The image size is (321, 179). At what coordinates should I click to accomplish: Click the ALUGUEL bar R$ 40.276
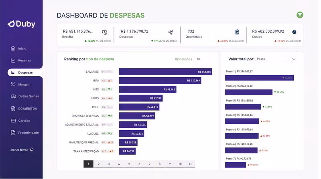tap(132, 133)
